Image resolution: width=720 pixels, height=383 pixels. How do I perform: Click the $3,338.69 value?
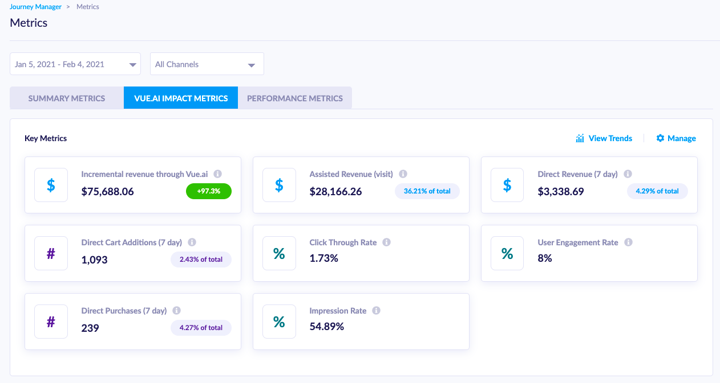[561, 191]
